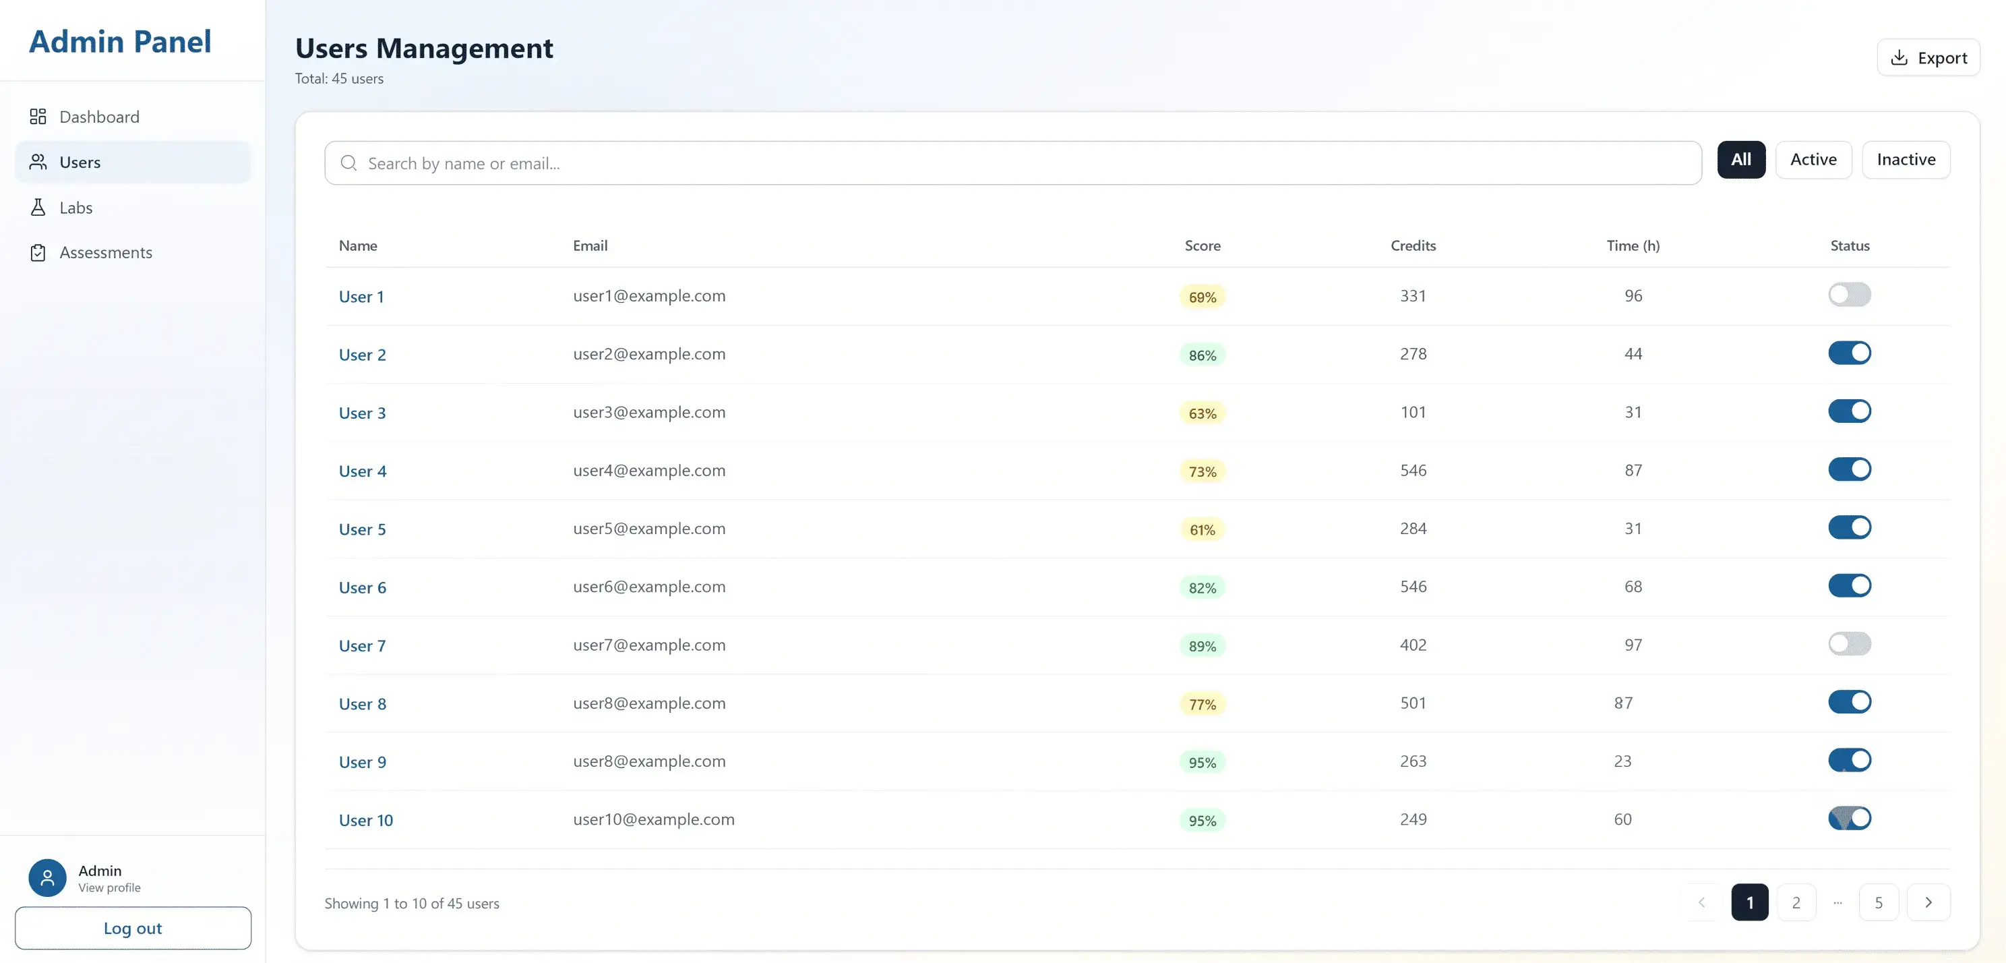
Task: Open the Assessments section
Action: (x=133, y=252)
